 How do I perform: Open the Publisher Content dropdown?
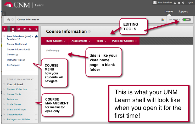pos(124,41)
